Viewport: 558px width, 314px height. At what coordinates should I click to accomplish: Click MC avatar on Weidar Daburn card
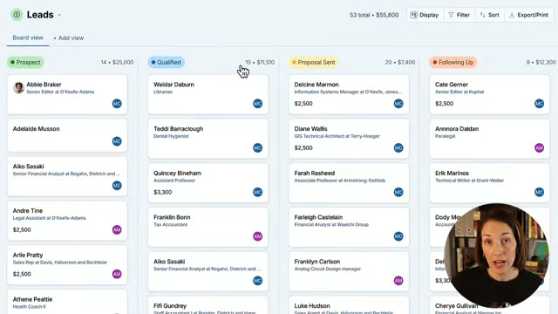pos(258,104)
